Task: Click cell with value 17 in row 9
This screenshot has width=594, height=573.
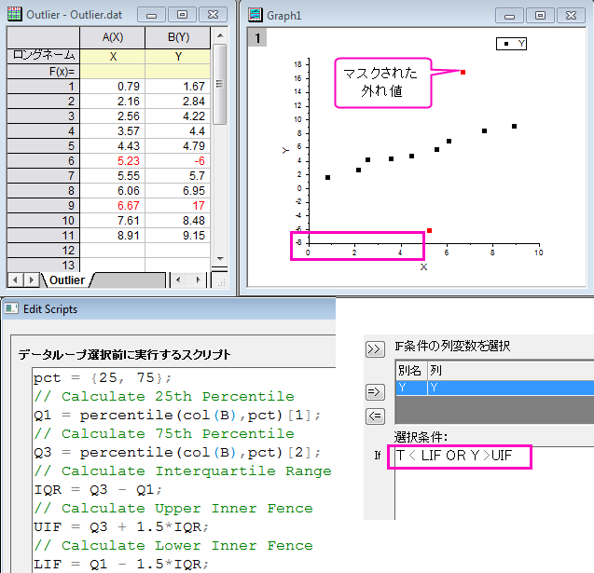Action: [x=178, y=206]
